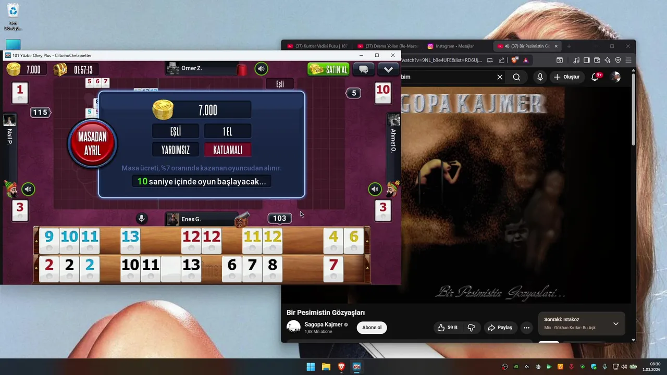Click the Brave VPN shield icon
Image resolution: width=667 pixels, height=375 pixels.
pyautogui.click(x=618, y=60)
